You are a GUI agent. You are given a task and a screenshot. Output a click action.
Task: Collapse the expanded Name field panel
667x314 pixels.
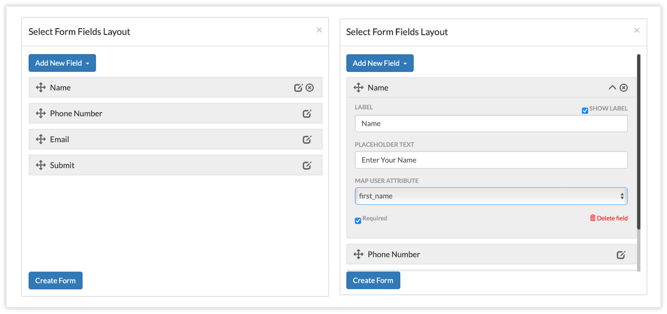612,87
